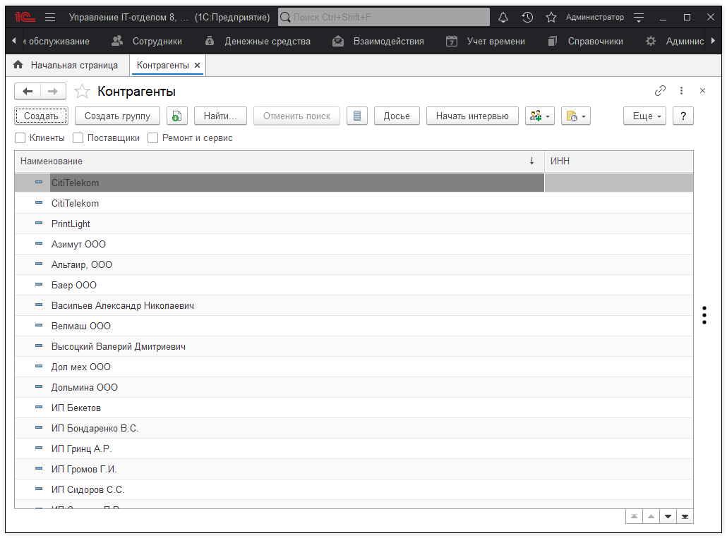This screenshot has width=727, height=538.
Task: Open the users icon dropdown button
Action: point(540,116)
